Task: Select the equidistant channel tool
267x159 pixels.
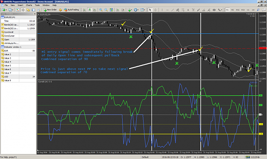Action: coord(178,10)
